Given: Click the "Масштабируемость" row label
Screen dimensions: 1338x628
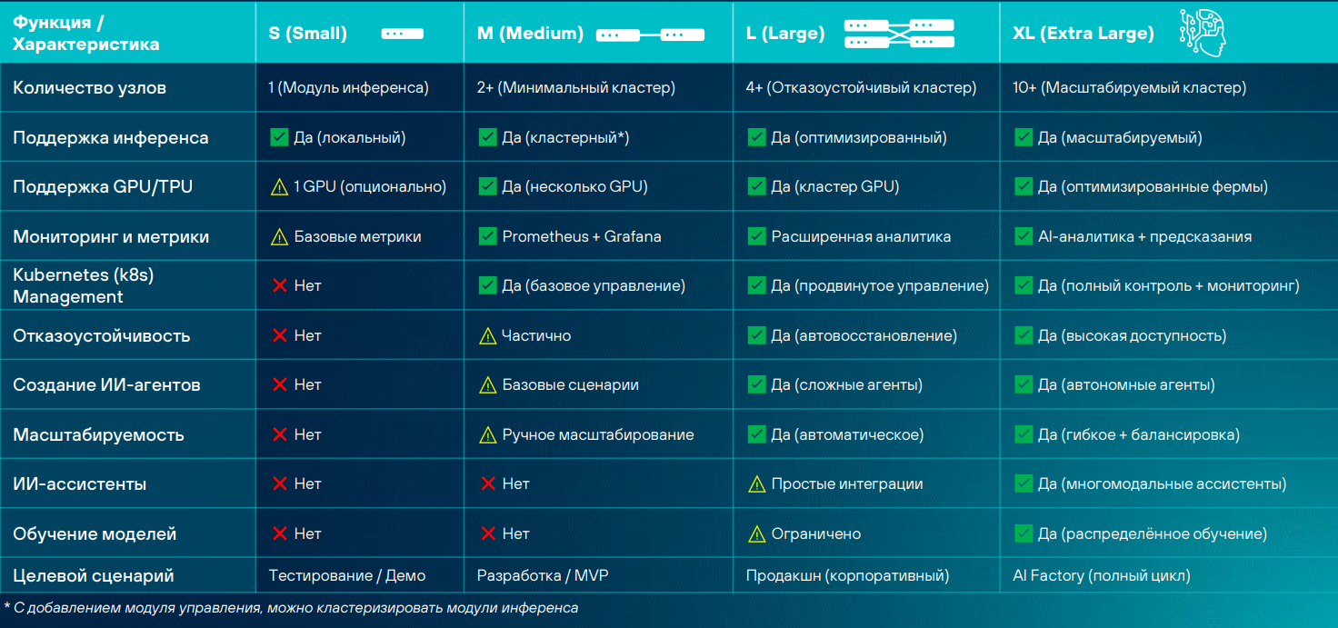Looking at the screenshot, I should coord(98,435).
